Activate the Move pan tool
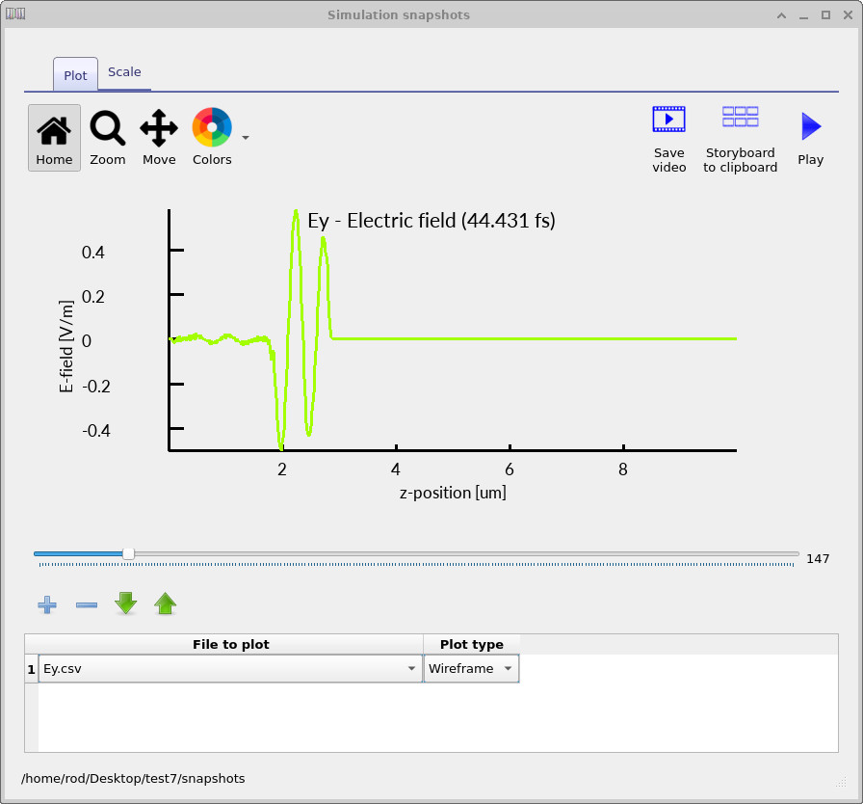 pyautogui.click(x=159, y=138)
